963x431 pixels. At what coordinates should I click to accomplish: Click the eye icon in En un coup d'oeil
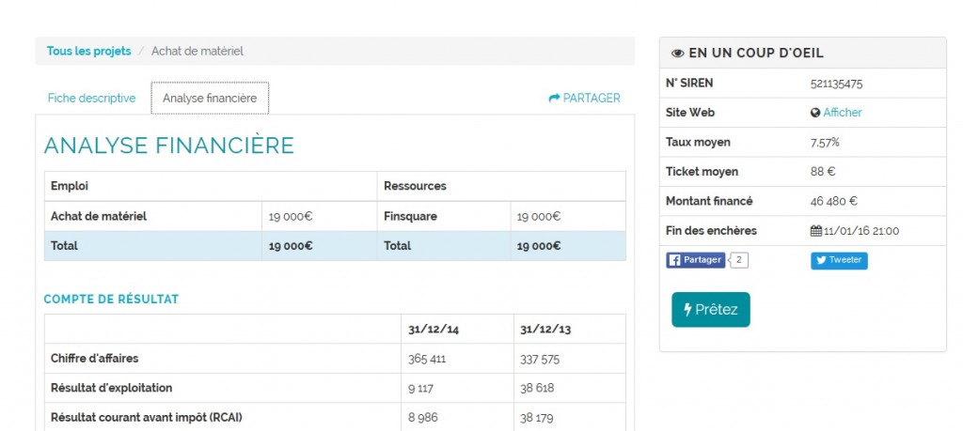click(x=677, y=54)
